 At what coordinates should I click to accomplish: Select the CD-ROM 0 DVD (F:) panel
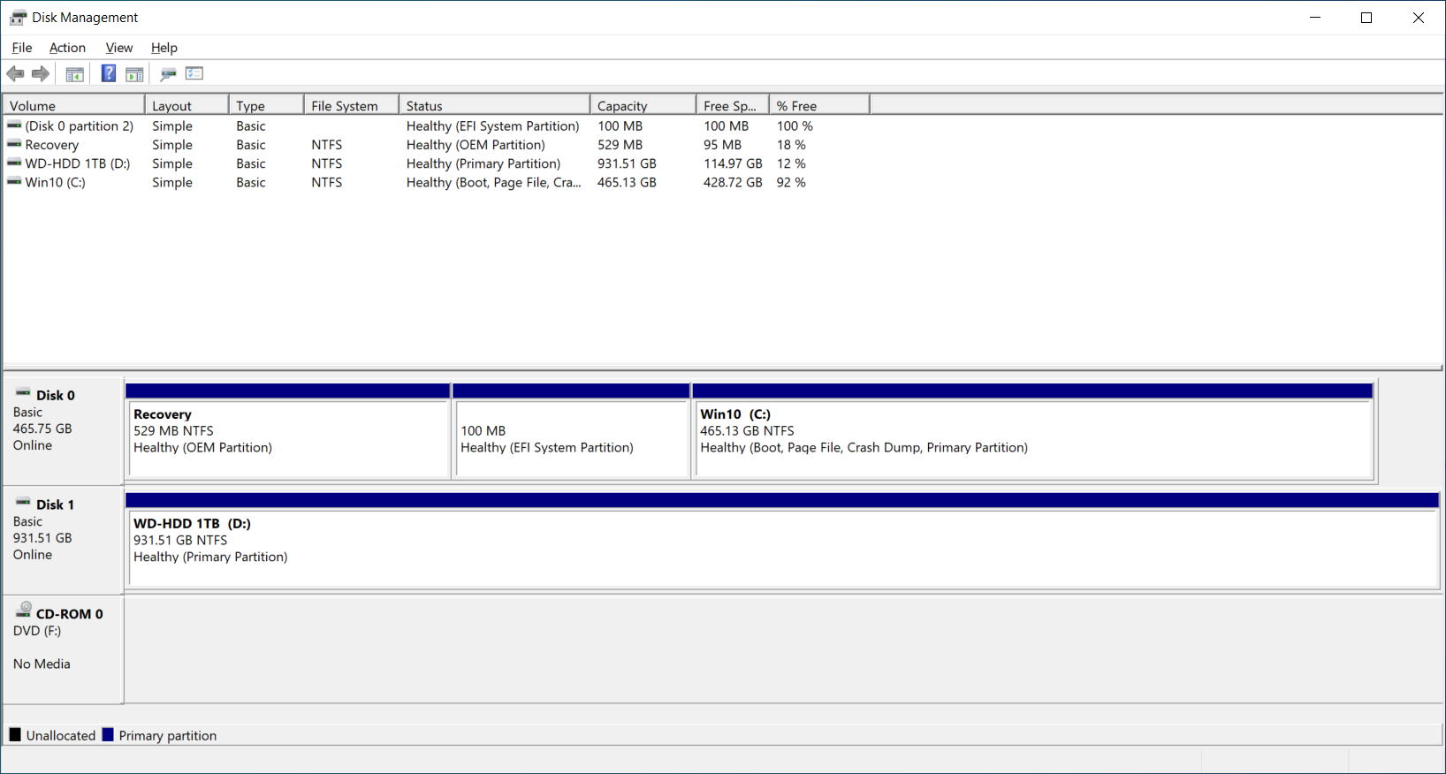coord(63,650)
